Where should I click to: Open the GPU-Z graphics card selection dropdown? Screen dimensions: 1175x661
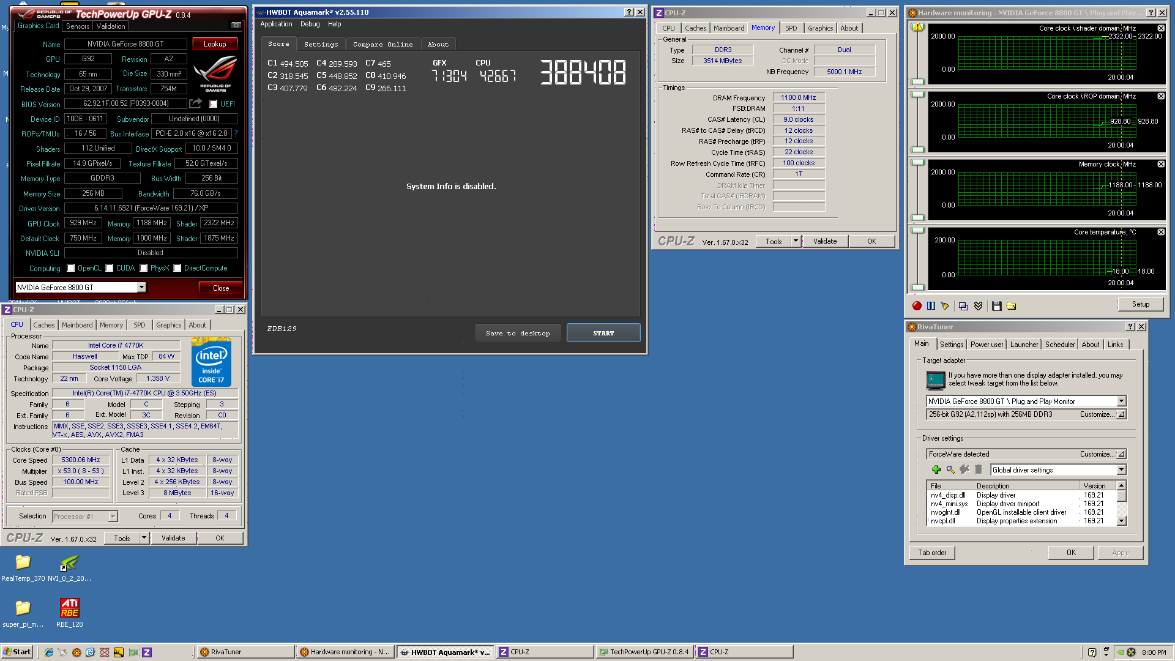(141, 288)
